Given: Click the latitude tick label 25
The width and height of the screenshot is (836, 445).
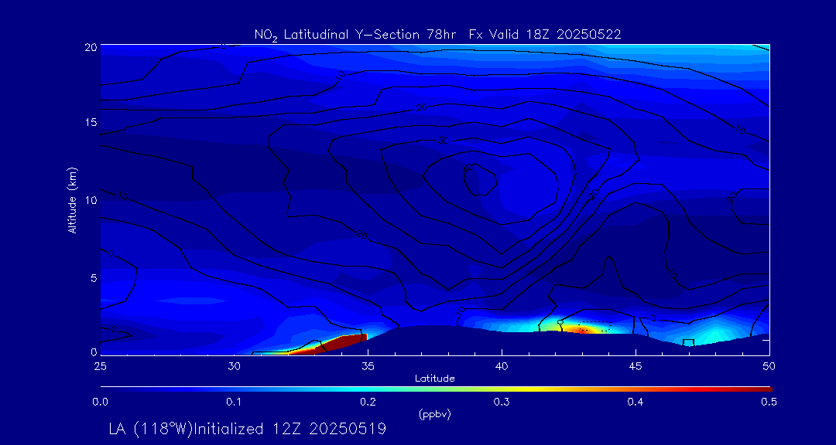Looking at the screenshot, I should [x=100, y=366].
